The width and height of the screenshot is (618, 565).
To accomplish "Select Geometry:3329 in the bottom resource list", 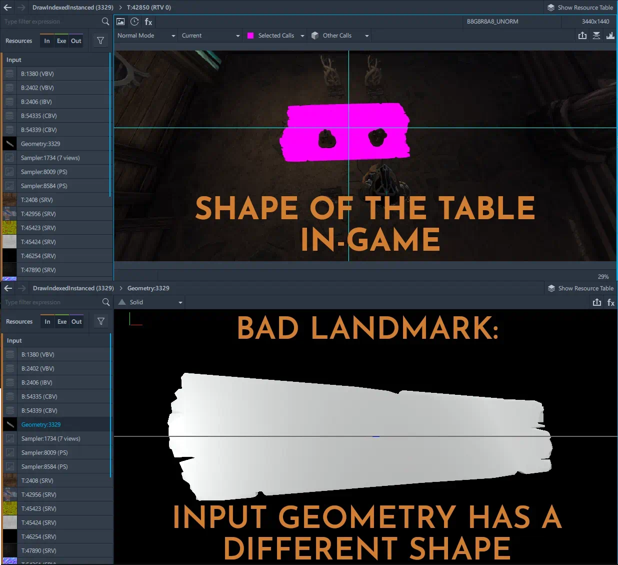I will [x=41, y=424].
